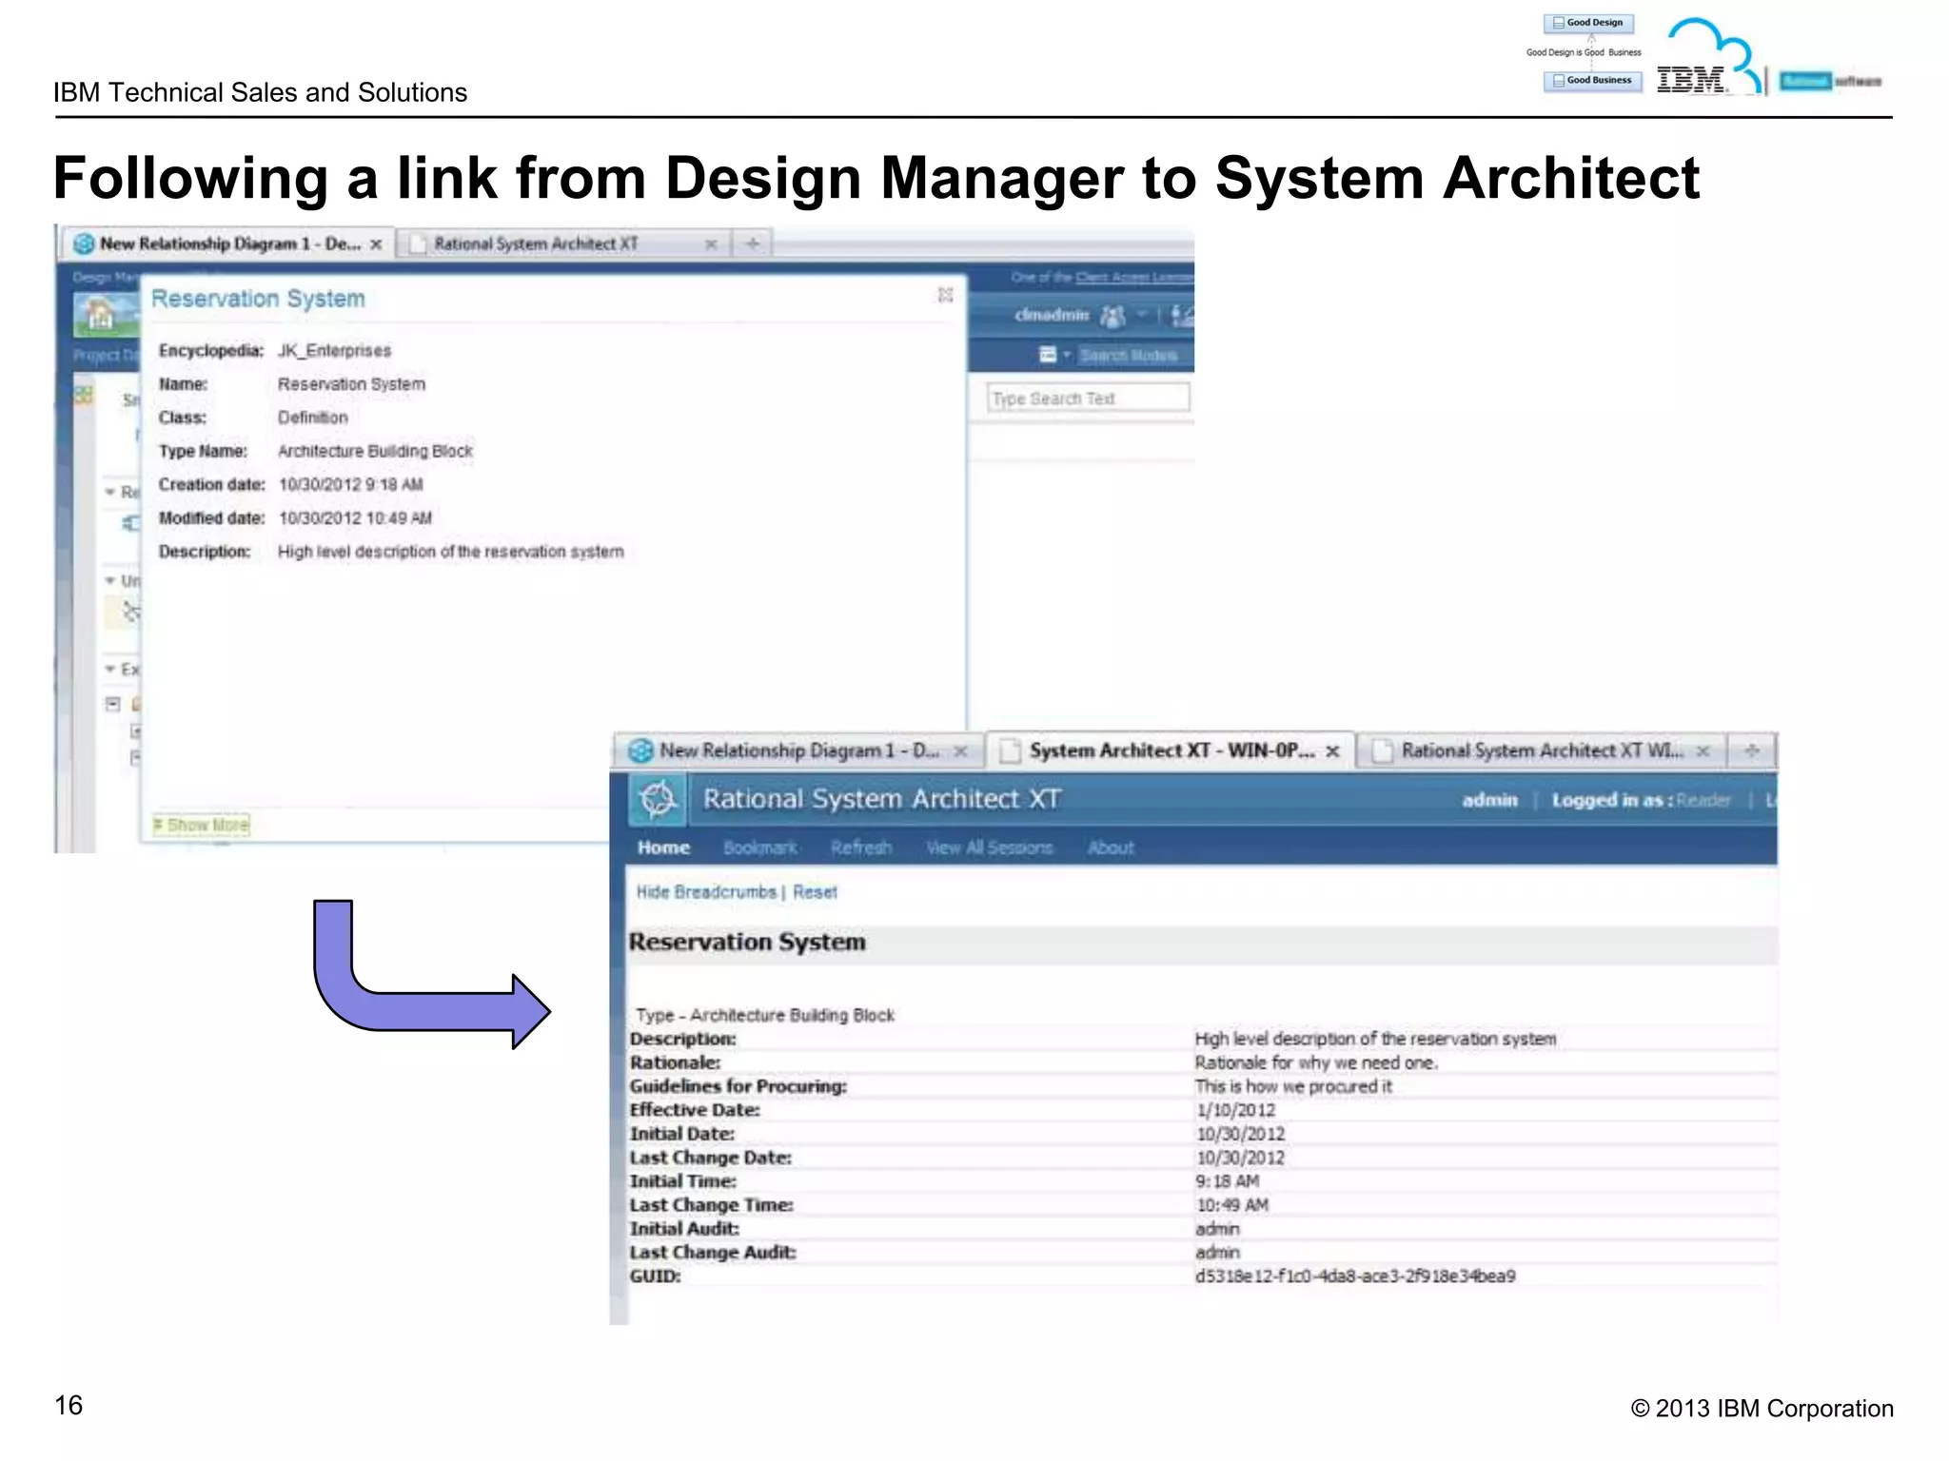This screenshot has width=1949, height=1461.
Task: Click the users icon next to clmadmin
Action: pyautogui.click(x=1112, y=316)
